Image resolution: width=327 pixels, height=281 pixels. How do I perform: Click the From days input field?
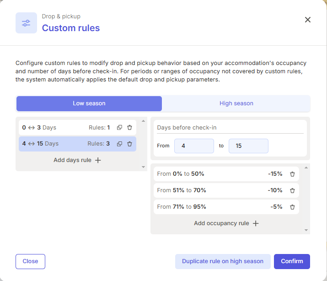194,146
